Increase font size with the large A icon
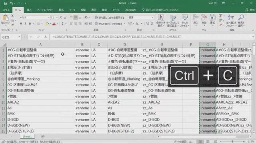Viewport: 256px width, 144px height. [61, 18]
